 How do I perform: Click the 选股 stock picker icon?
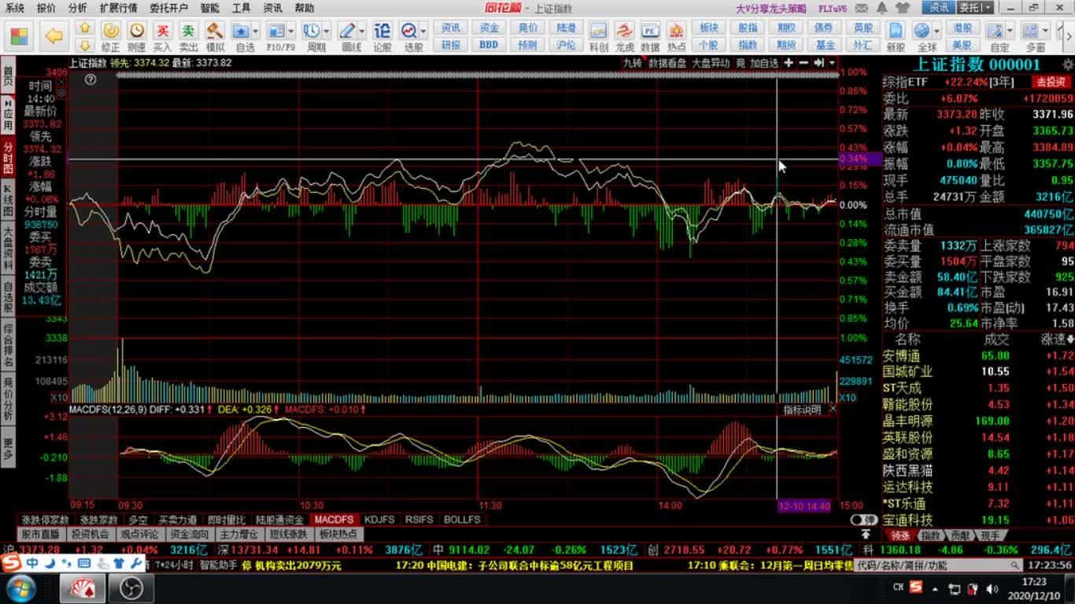pyautogui.click(x=409, y=31)
